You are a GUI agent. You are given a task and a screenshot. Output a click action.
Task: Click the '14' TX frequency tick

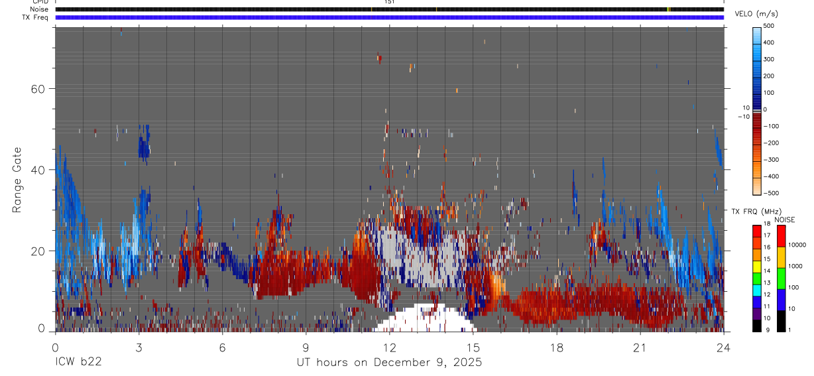(x=767, y=271)
